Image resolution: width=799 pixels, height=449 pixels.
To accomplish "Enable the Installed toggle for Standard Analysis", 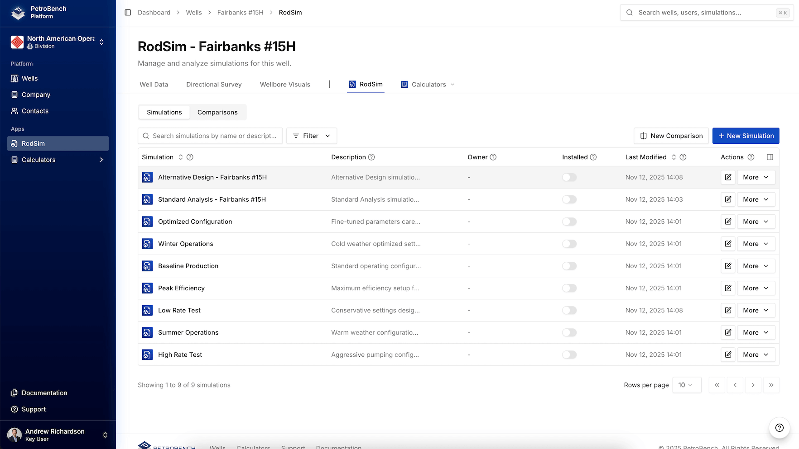I will tap(569, 199).
